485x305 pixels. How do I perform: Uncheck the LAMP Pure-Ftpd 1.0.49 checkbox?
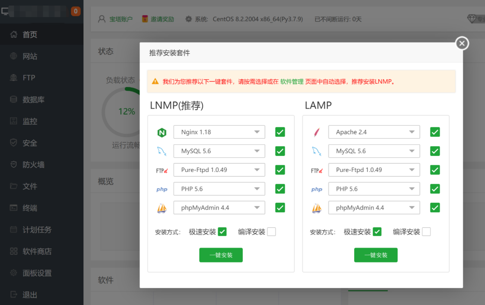click(435, 170)
